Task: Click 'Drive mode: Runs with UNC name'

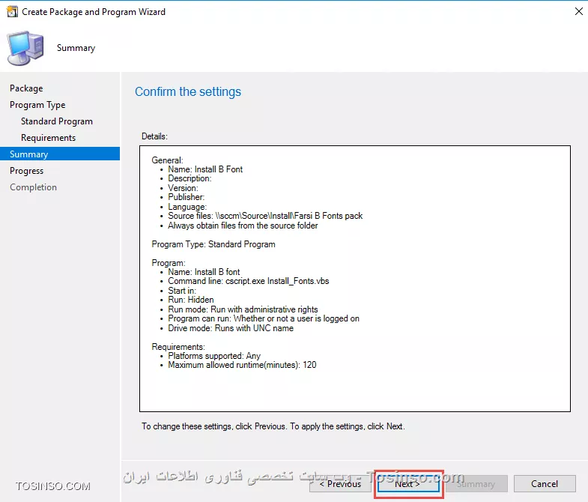Action: (231, 328)
